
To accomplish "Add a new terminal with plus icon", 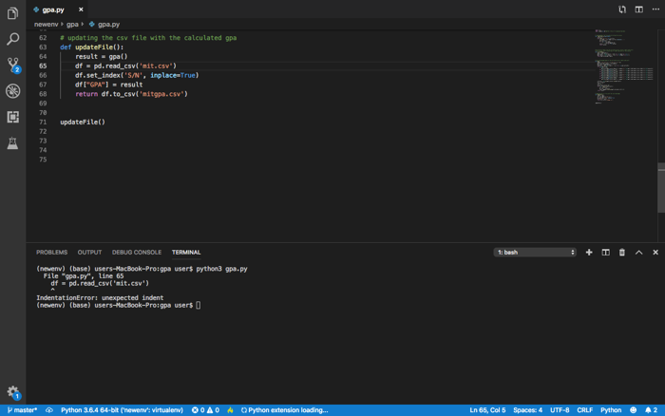I will 589,253.
